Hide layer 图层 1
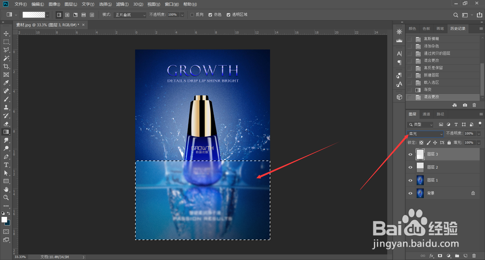Screen dimensions: 485x260 pyautogui.click(x=410, y=180)
